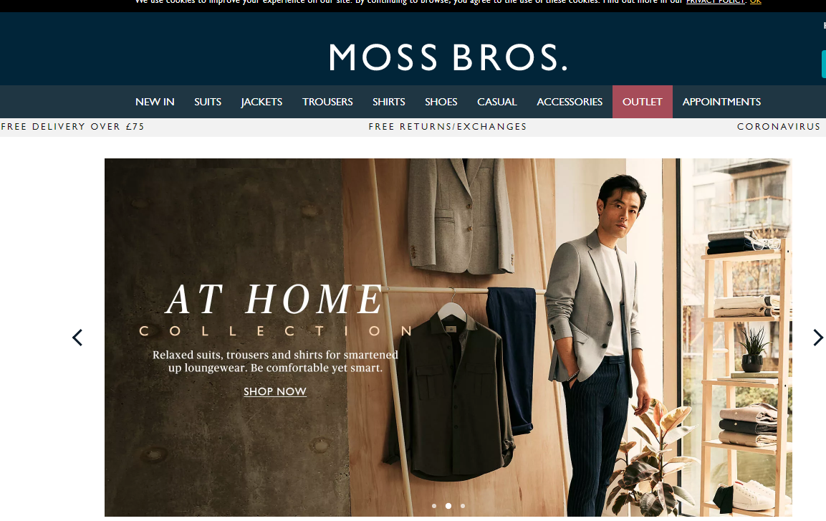Select the third carousel indicator dot
The height and width of the screenshot is (521, 826).
[463, 506]
